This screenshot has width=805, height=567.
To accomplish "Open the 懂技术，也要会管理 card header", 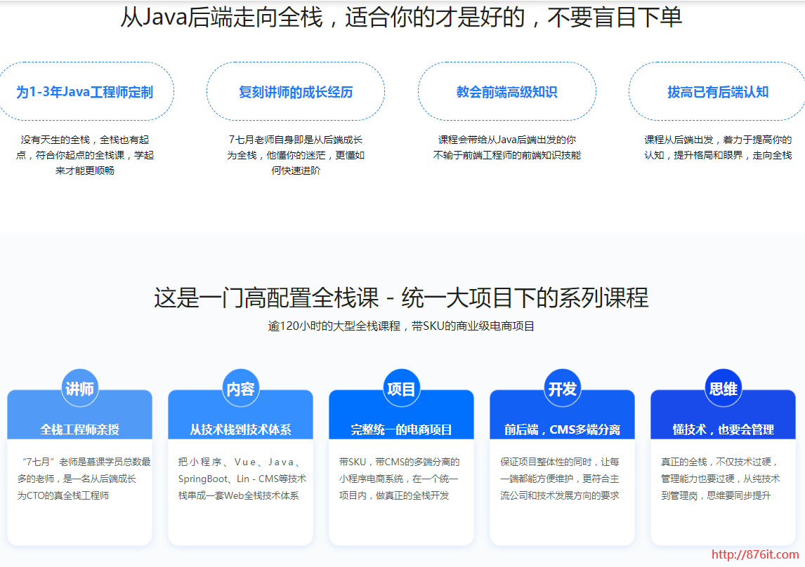I will click(723, 415).
